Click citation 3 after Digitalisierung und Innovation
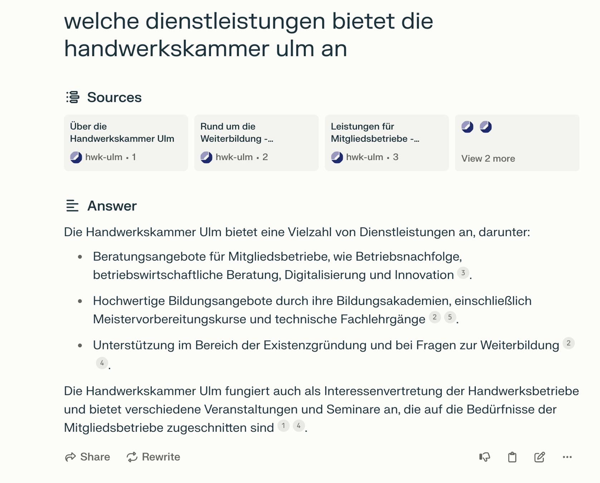The image size is (600, 483). coord(463,273)
